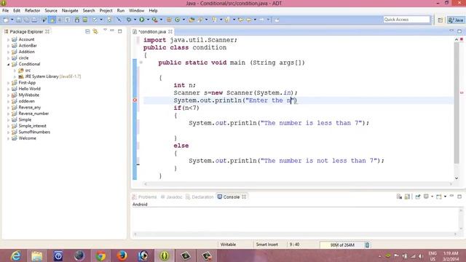Select the condition.java editor tab
This screenshot has height=262, width=466.
[x=152, y=31]
